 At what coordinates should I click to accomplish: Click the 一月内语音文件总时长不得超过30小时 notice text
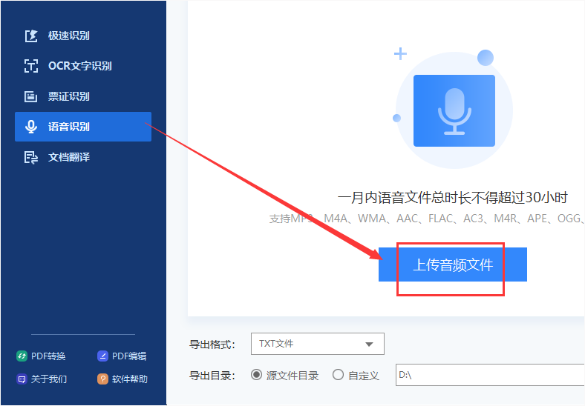click(453, 197)
